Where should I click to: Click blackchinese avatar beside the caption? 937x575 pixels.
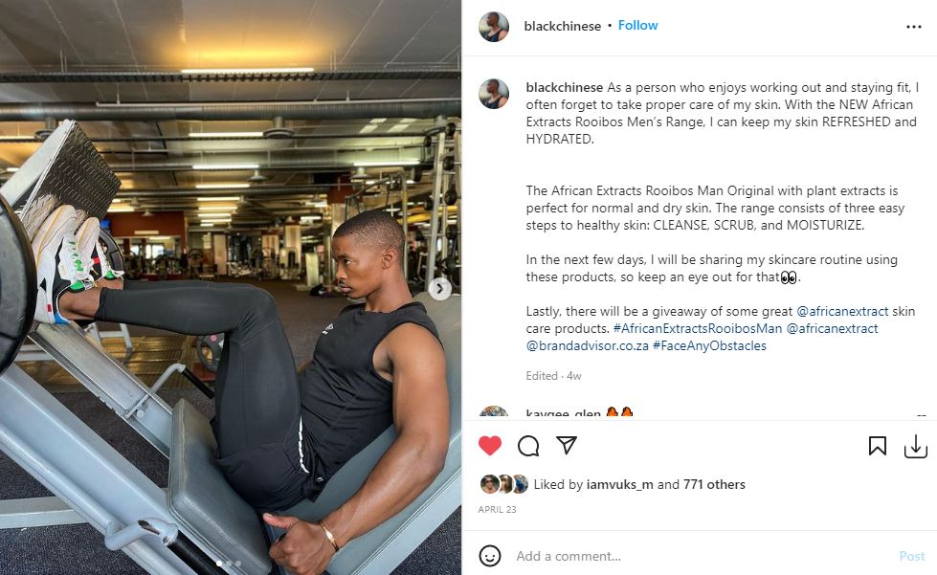(x=494, y=94)
